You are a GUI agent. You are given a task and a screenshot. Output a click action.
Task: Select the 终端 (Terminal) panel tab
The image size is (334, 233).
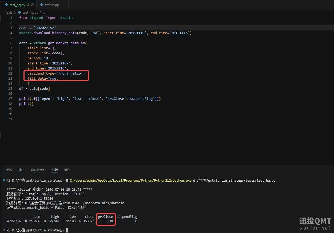tap(55, 170)
